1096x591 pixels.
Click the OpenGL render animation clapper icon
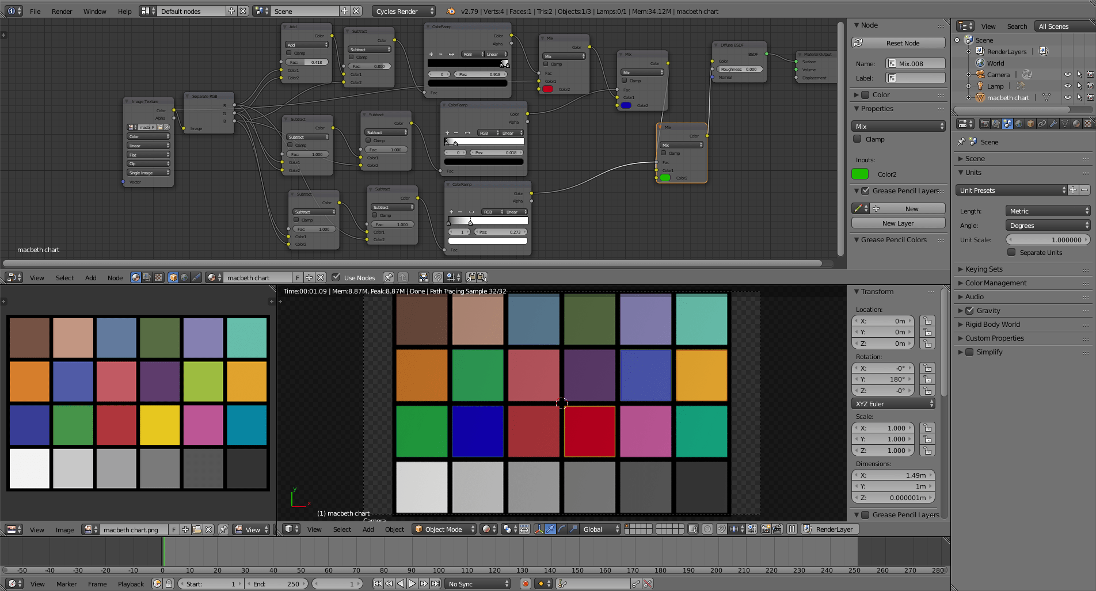point(777,529)
